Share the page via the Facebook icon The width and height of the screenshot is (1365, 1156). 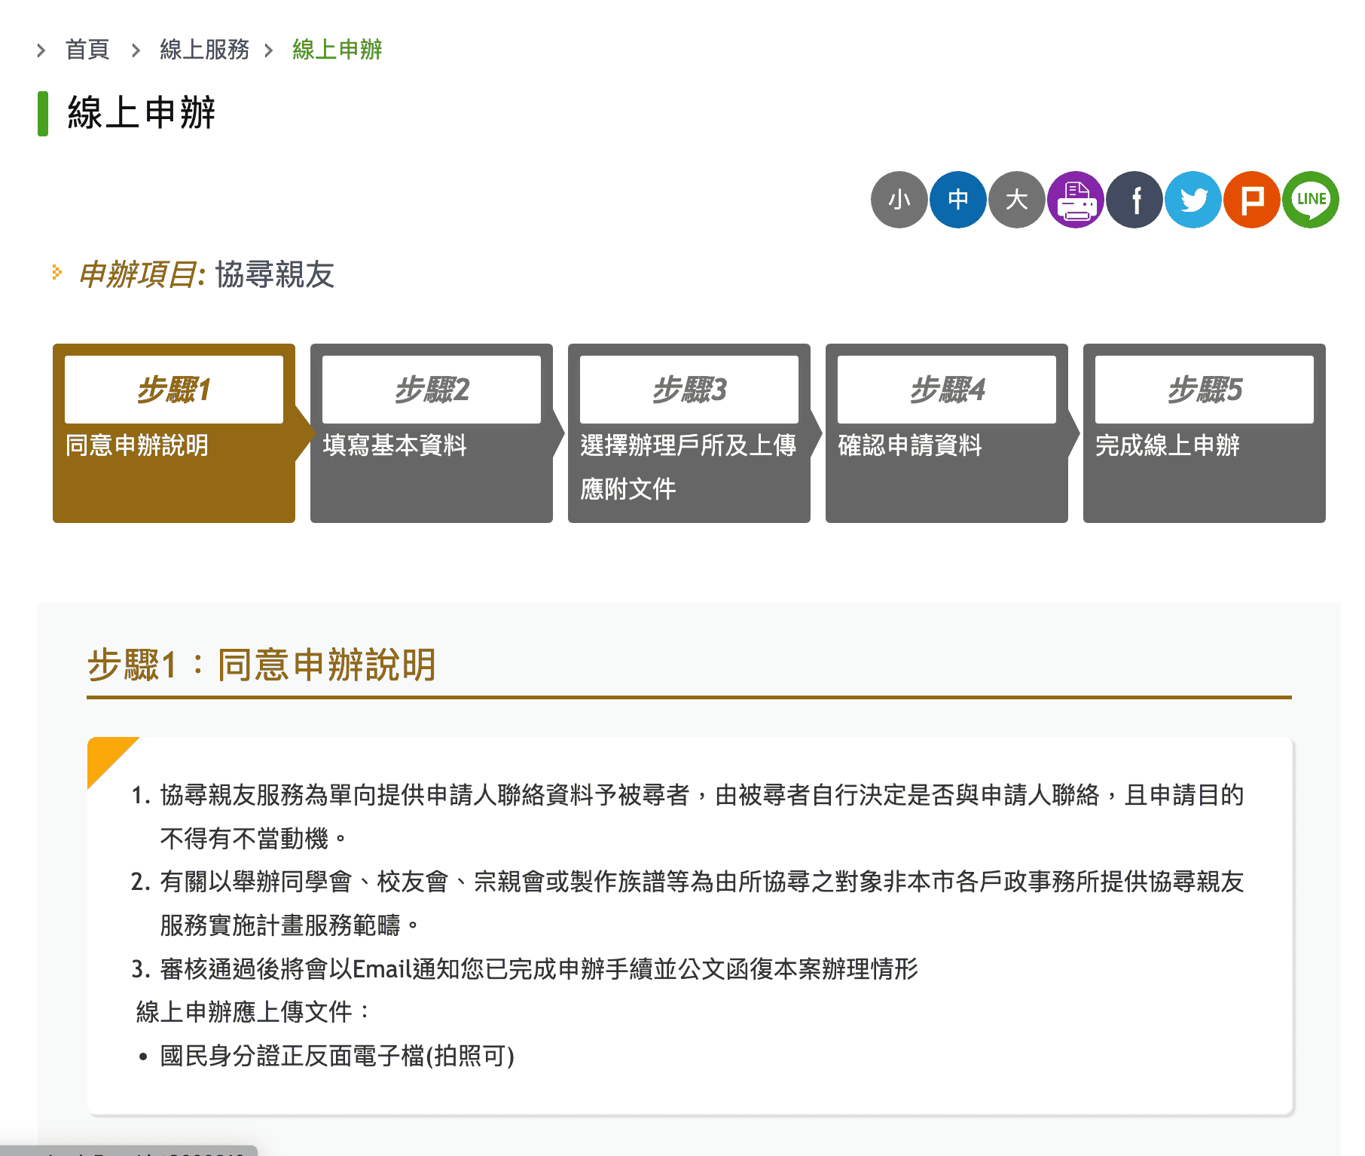pos(1134,199)
